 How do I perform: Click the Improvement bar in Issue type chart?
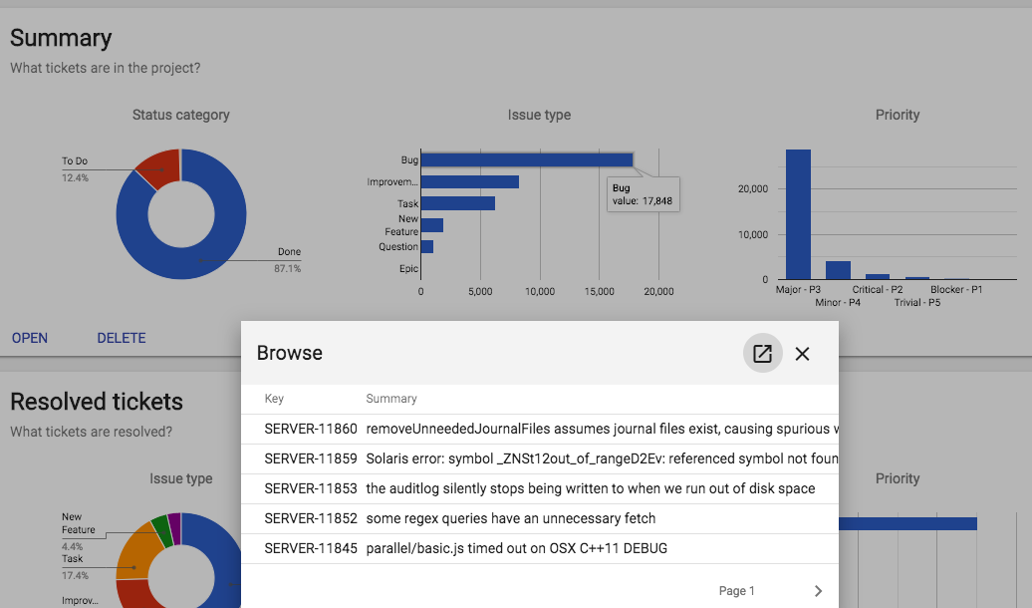(469, 181)
